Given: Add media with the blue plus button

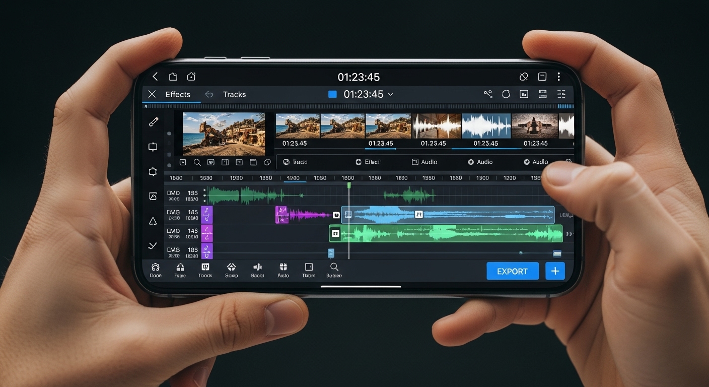Looking at the screenshot, I should pyautogui.click(x=554, y=271).
